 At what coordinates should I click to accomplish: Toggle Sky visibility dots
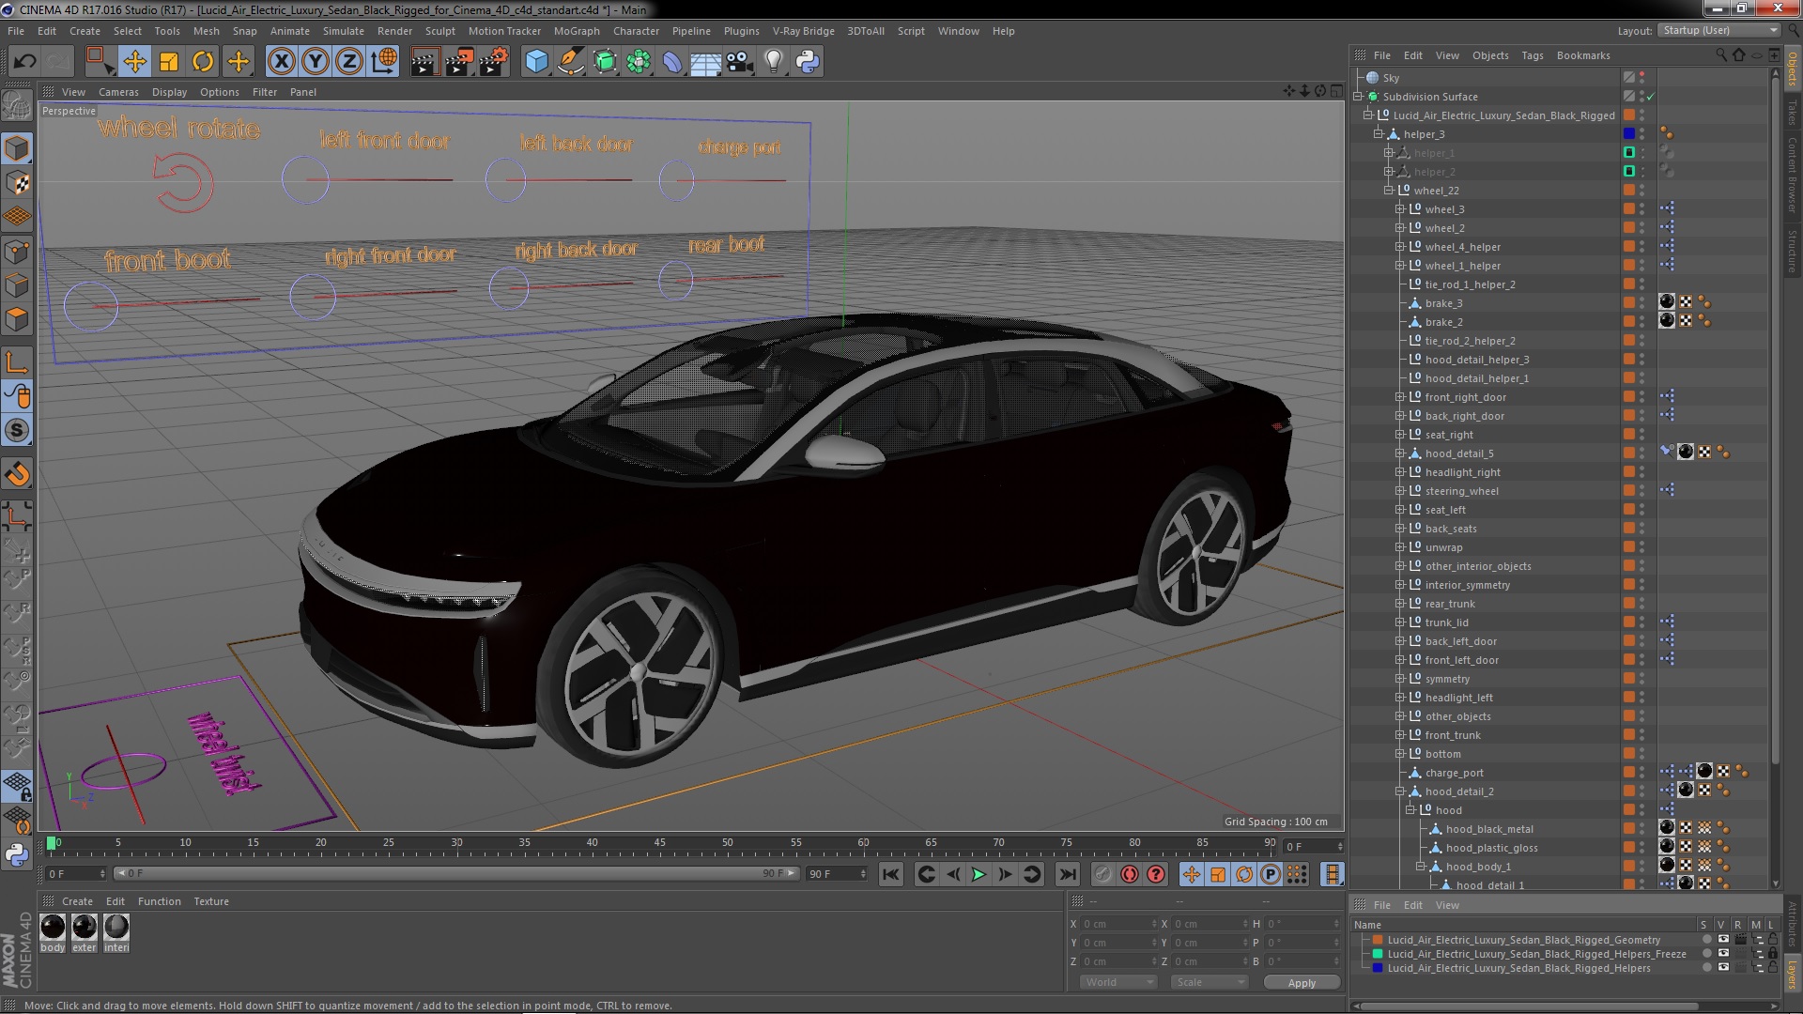(1641, 78)
